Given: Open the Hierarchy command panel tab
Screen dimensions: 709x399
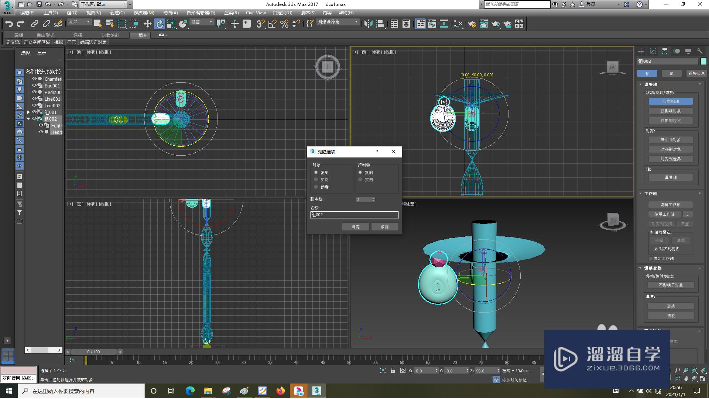Looking at the screenshot, I should (665, 51).
